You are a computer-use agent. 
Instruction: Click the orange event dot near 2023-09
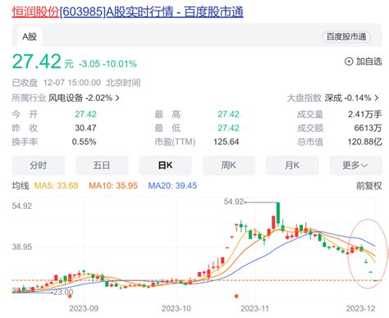(70, 296)
